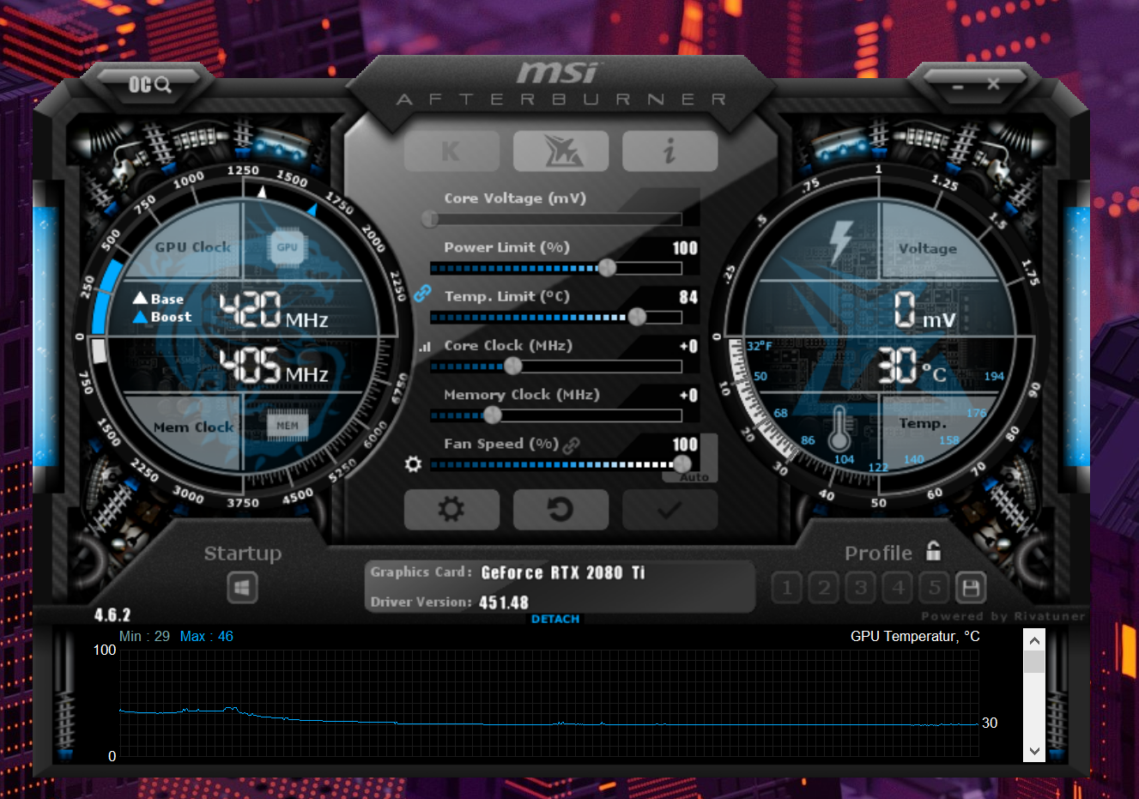1139x799 pixels.
Task: Click the MSI dragon logo button
Action: pos(561,152)
